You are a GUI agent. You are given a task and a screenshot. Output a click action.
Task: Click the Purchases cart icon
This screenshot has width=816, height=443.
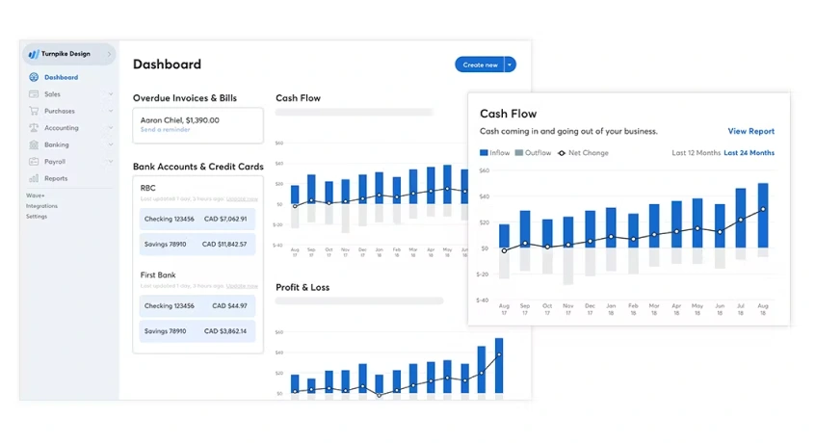(34, 111)
